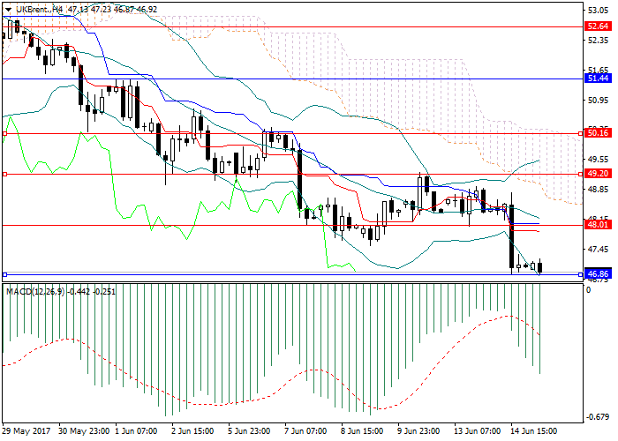Viewport: 618px width, 441px height.
Task: Click the 52.35 price scale value
Action: [x=598, y=41]
